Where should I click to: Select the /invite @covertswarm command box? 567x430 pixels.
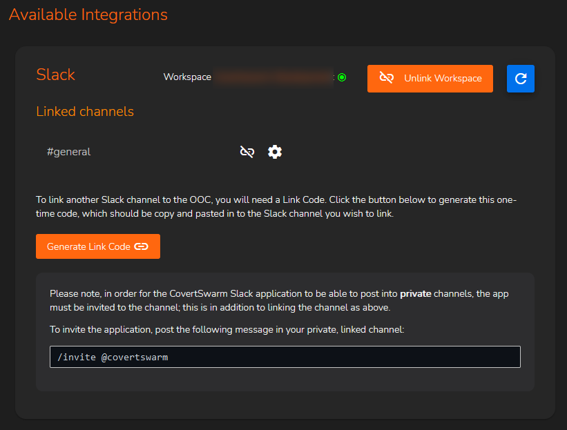[x=285, y=357]
